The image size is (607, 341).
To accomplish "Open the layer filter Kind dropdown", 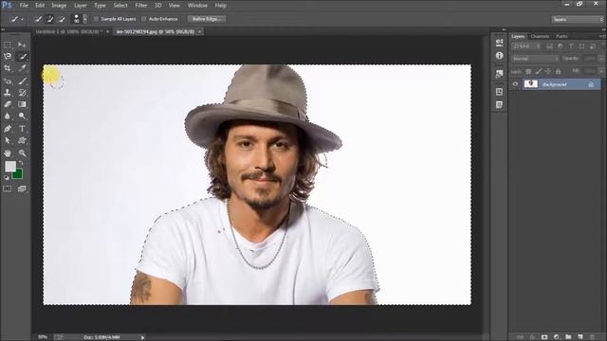I will click(526, 46).
